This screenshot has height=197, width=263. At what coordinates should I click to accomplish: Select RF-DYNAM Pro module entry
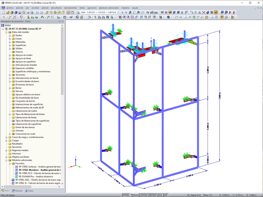click(34, 177)
